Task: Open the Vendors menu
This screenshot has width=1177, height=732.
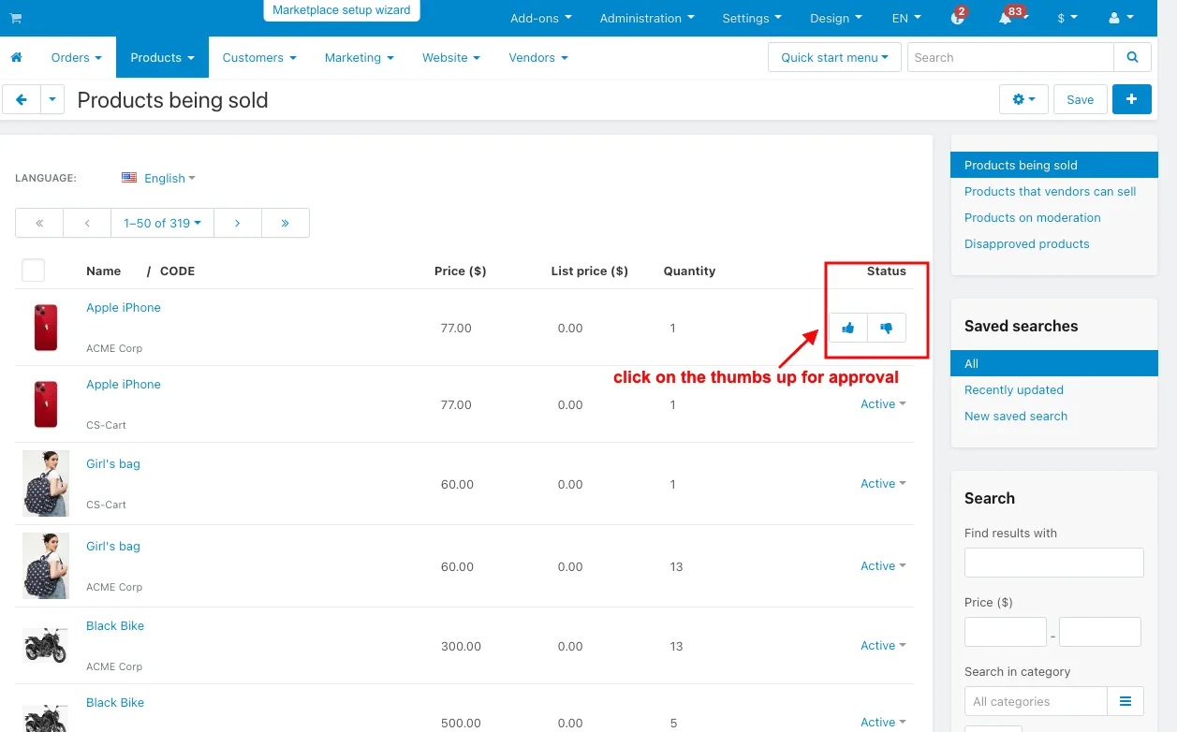Action: (538, 57)
